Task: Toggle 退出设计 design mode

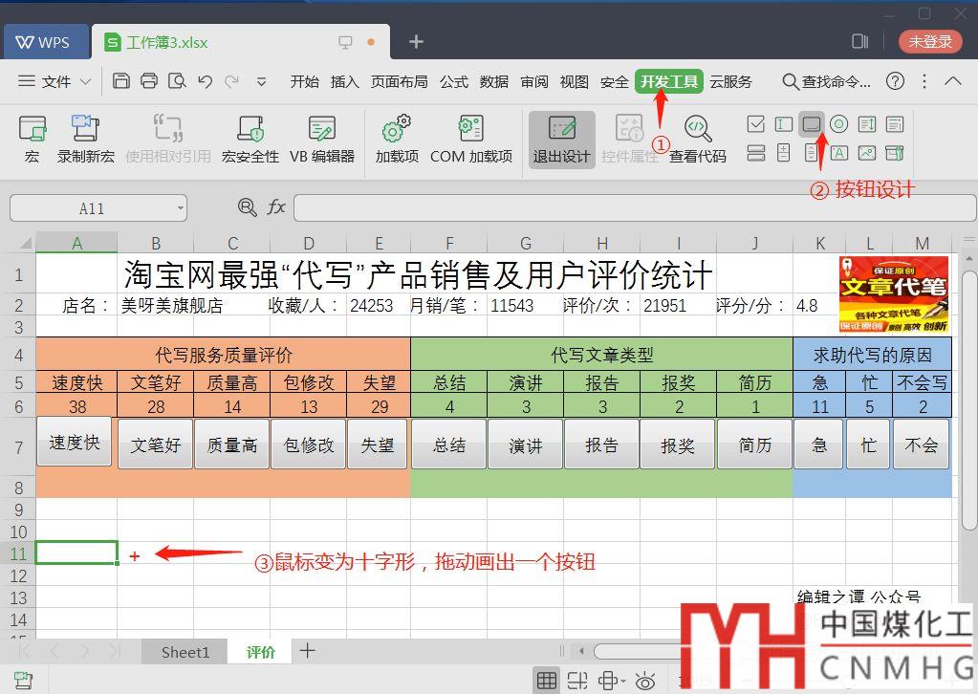Action: click(562, 139)
